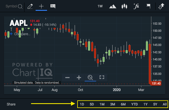This screenshot has height=110, width=169.
Task: Toggle the crosshair plus tool
Action: pos(41,6)
